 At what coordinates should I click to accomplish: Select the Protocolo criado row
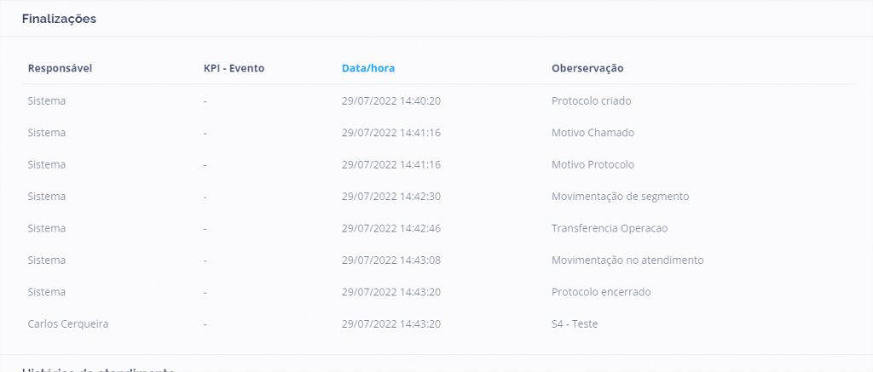(x=591, y=100)
